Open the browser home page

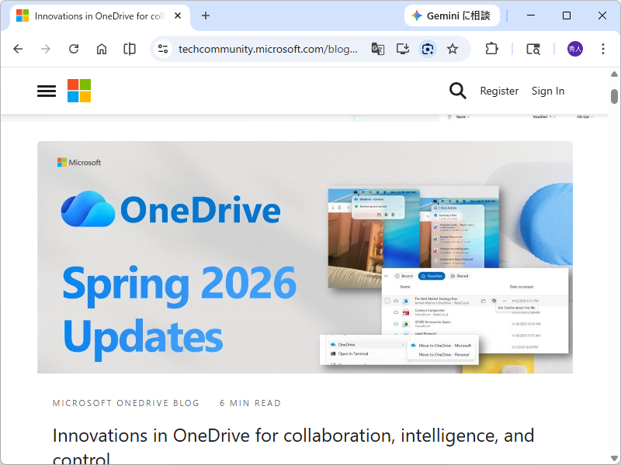coord(102,49)
